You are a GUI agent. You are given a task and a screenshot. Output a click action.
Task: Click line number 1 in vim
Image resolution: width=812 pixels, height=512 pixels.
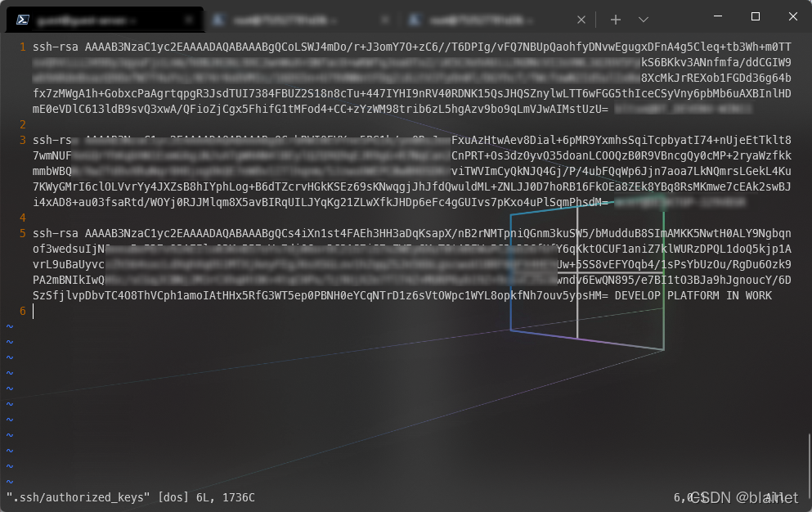click(x=23, y=47)
